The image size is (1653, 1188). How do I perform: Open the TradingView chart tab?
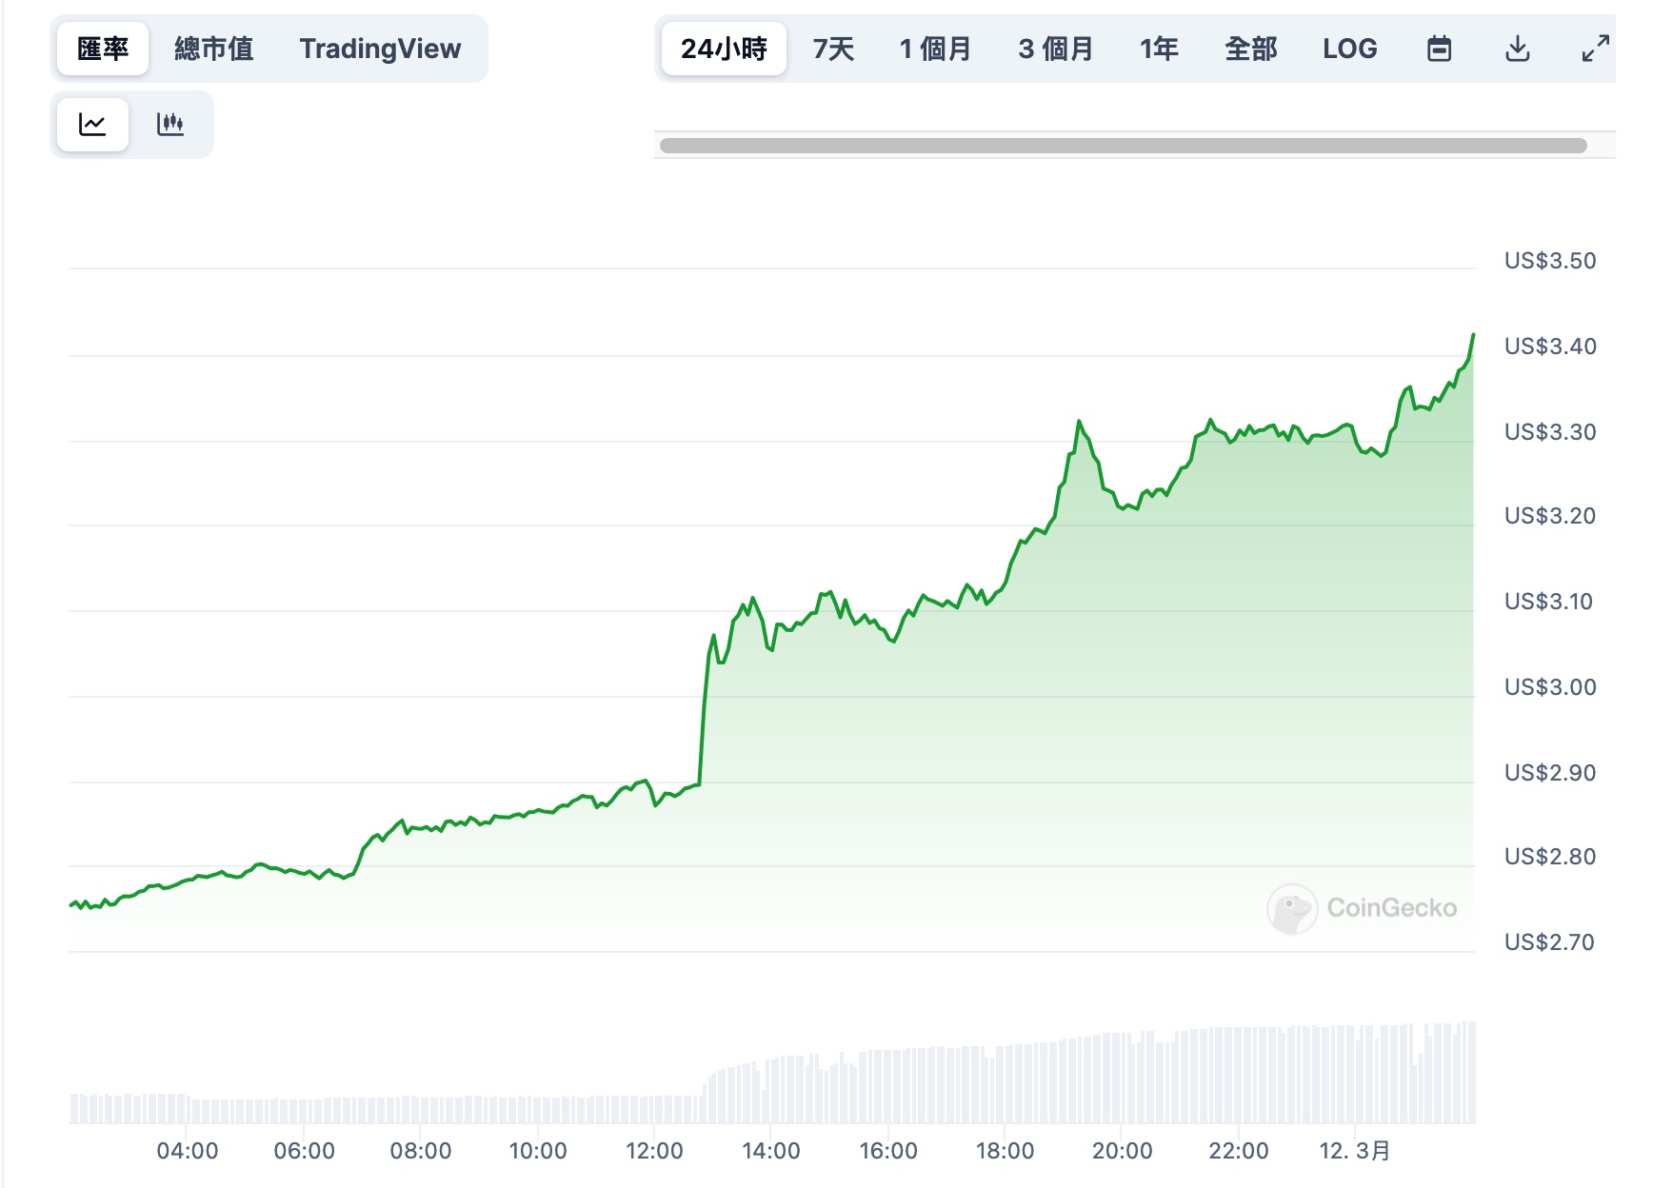click(x=380, y=49)
